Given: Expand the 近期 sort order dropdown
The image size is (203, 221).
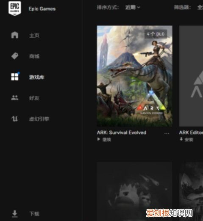Looking at the screenshot, I should coord(133,7).
